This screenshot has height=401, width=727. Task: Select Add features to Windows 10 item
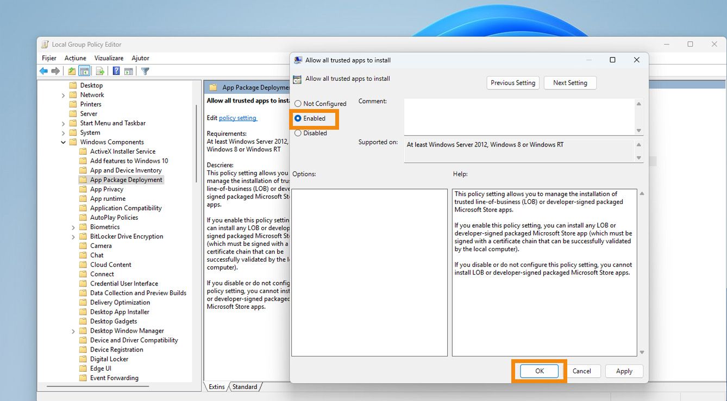pos(129,161)
